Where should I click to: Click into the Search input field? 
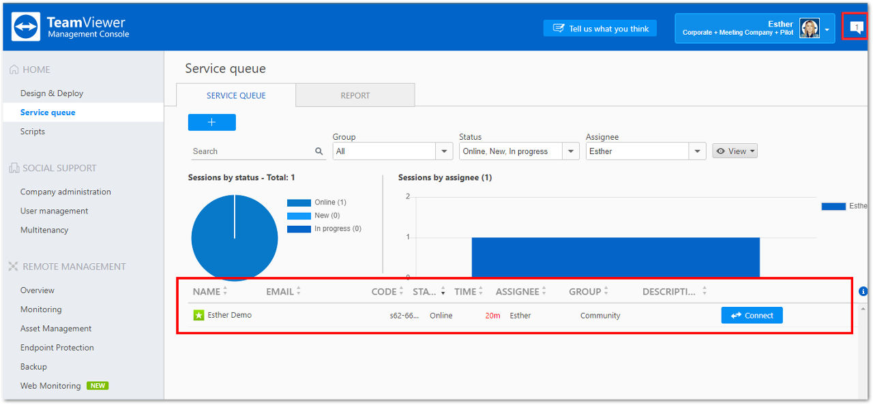pyautogui.click(x=252, y=151)
